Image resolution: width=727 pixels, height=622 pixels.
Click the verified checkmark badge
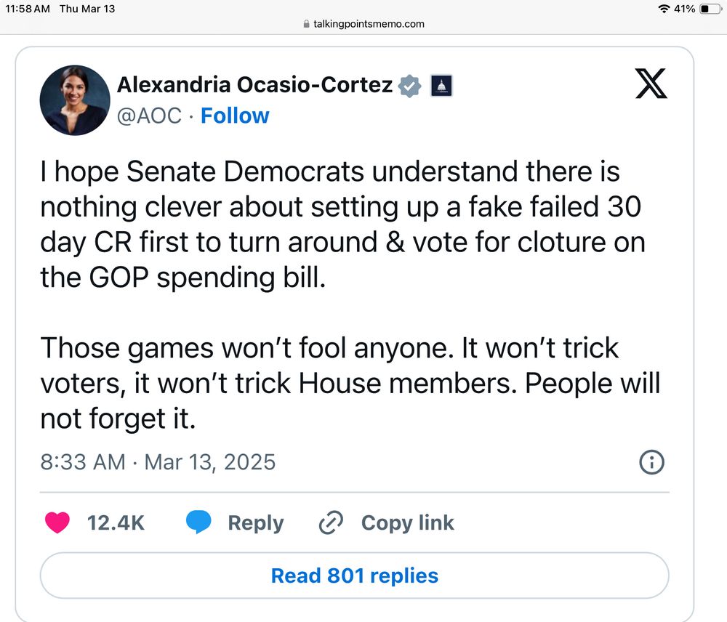click(x=411, y=86)
